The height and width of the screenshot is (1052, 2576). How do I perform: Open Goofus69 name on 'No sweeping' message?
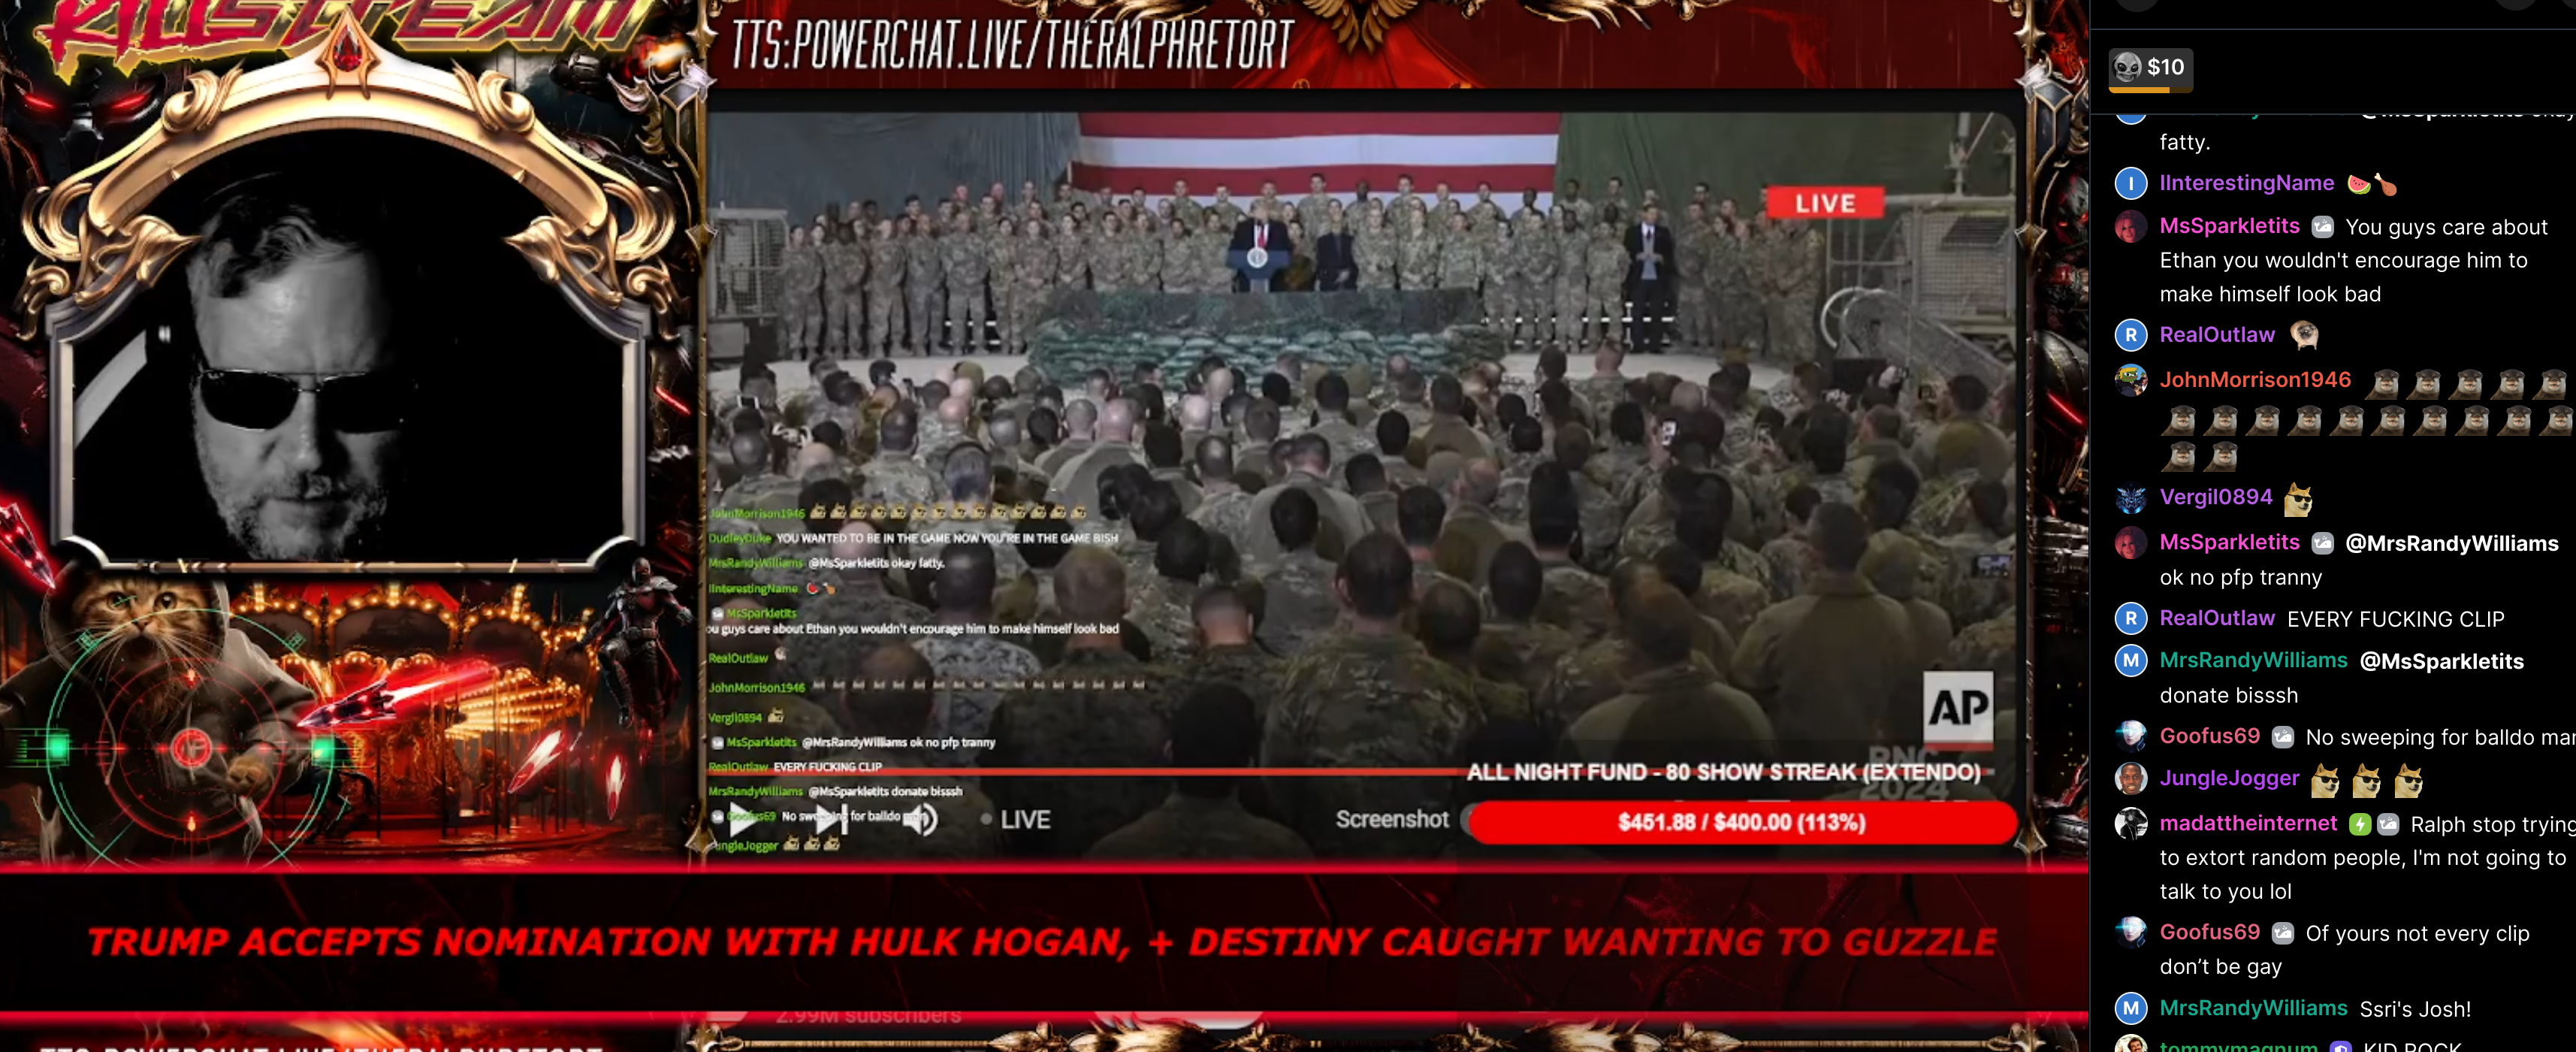[2209, 736]
